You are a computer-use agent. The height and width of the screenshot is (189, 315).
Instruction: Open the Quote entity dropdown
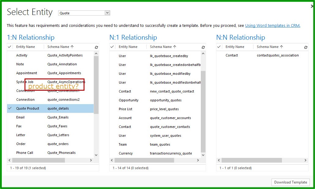[107, 13]
